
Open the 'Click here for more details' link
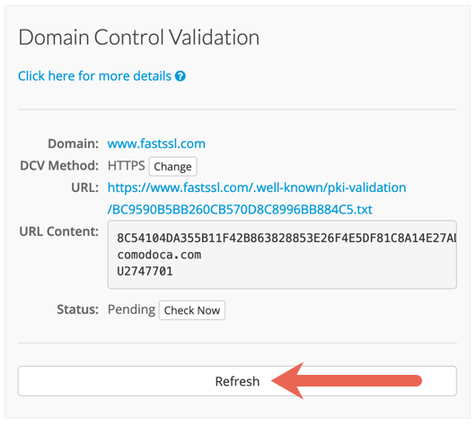click(x=94, y=76)
